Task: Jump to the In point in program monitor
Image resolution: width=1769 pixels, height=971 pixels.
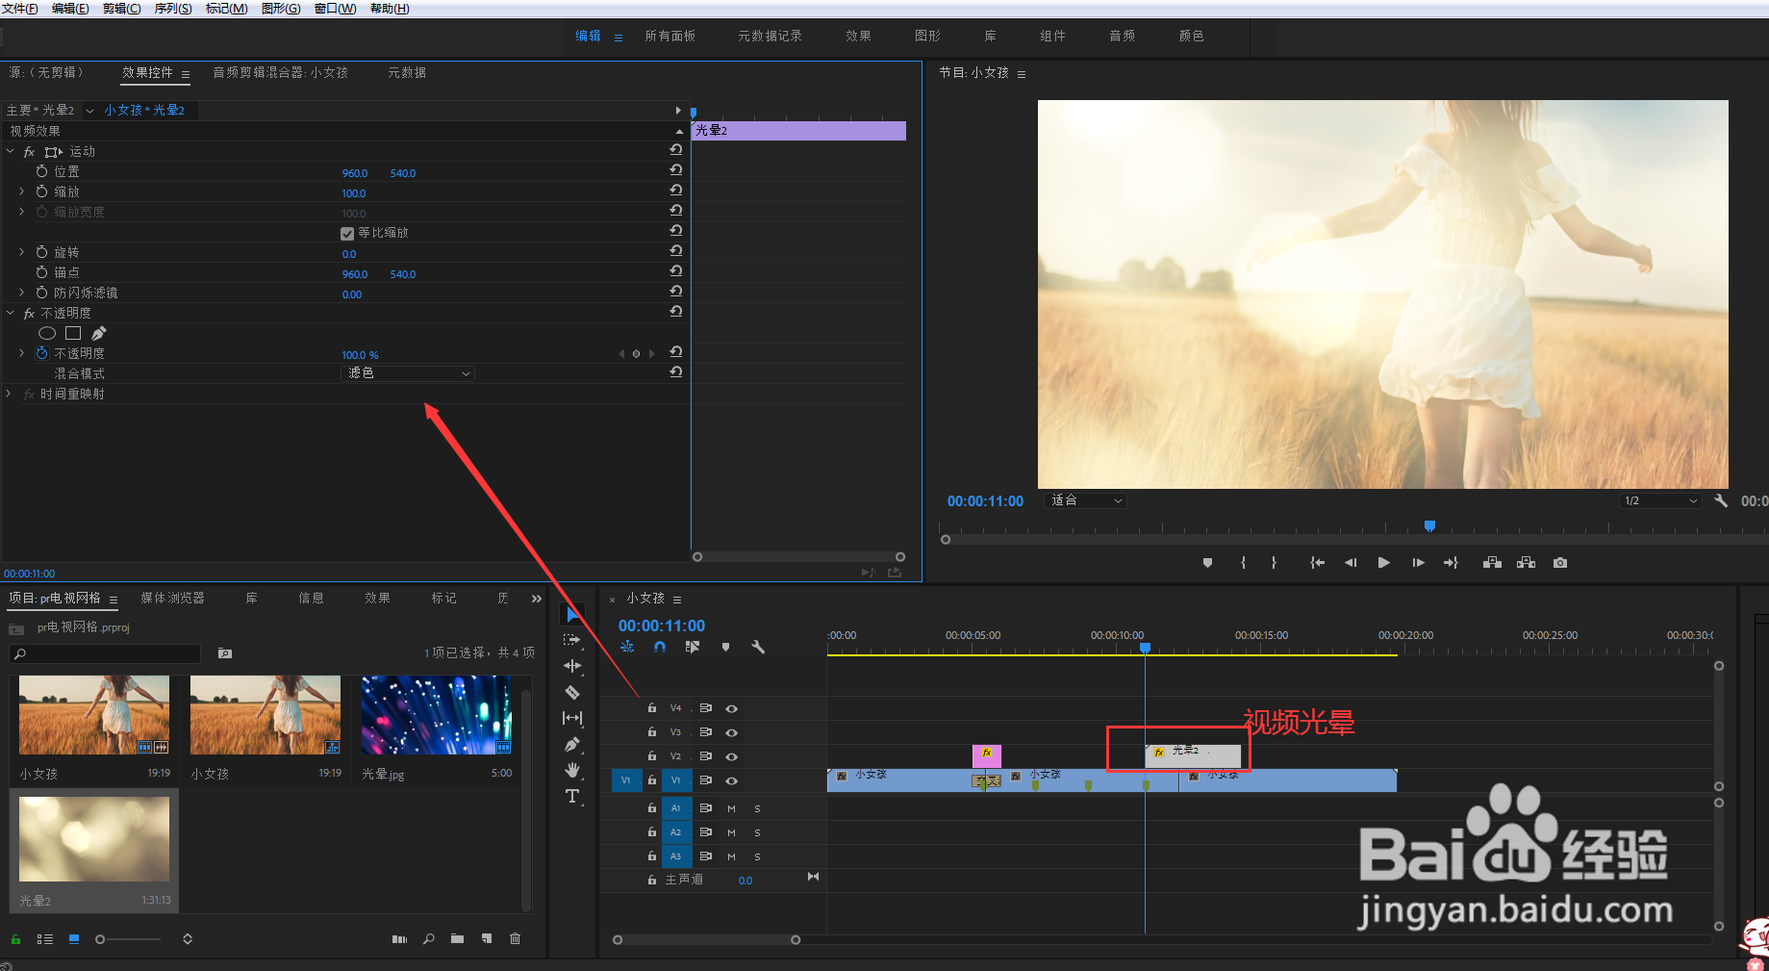Action: tap(1317, 563)
